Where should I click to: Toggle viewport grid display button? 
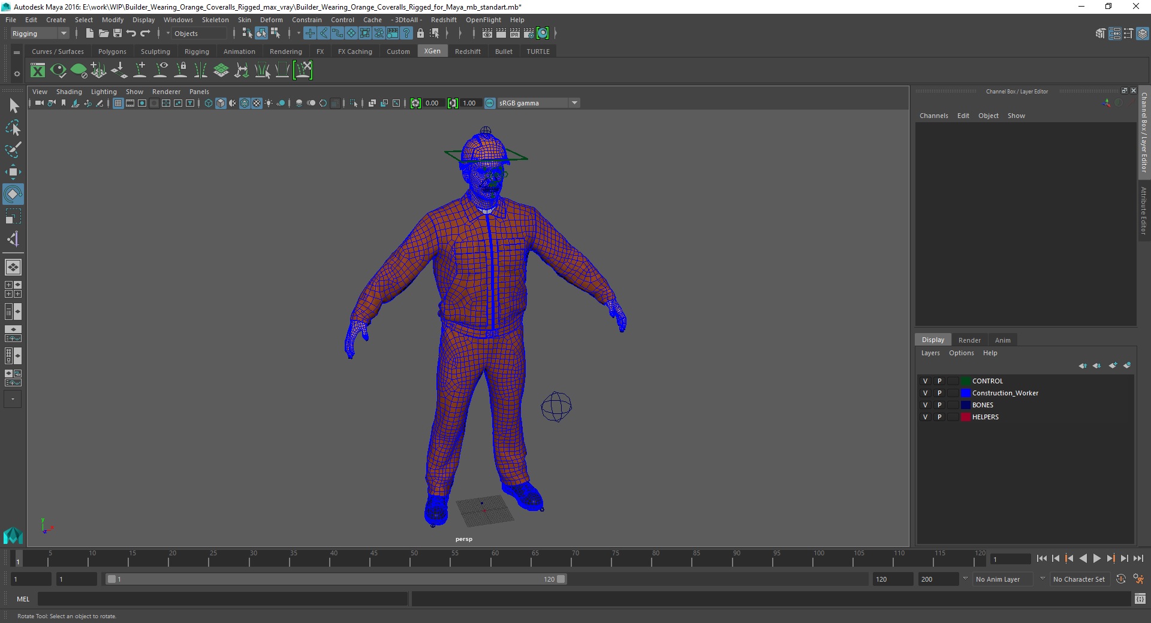pyautogui.click(x=118, y=103)
